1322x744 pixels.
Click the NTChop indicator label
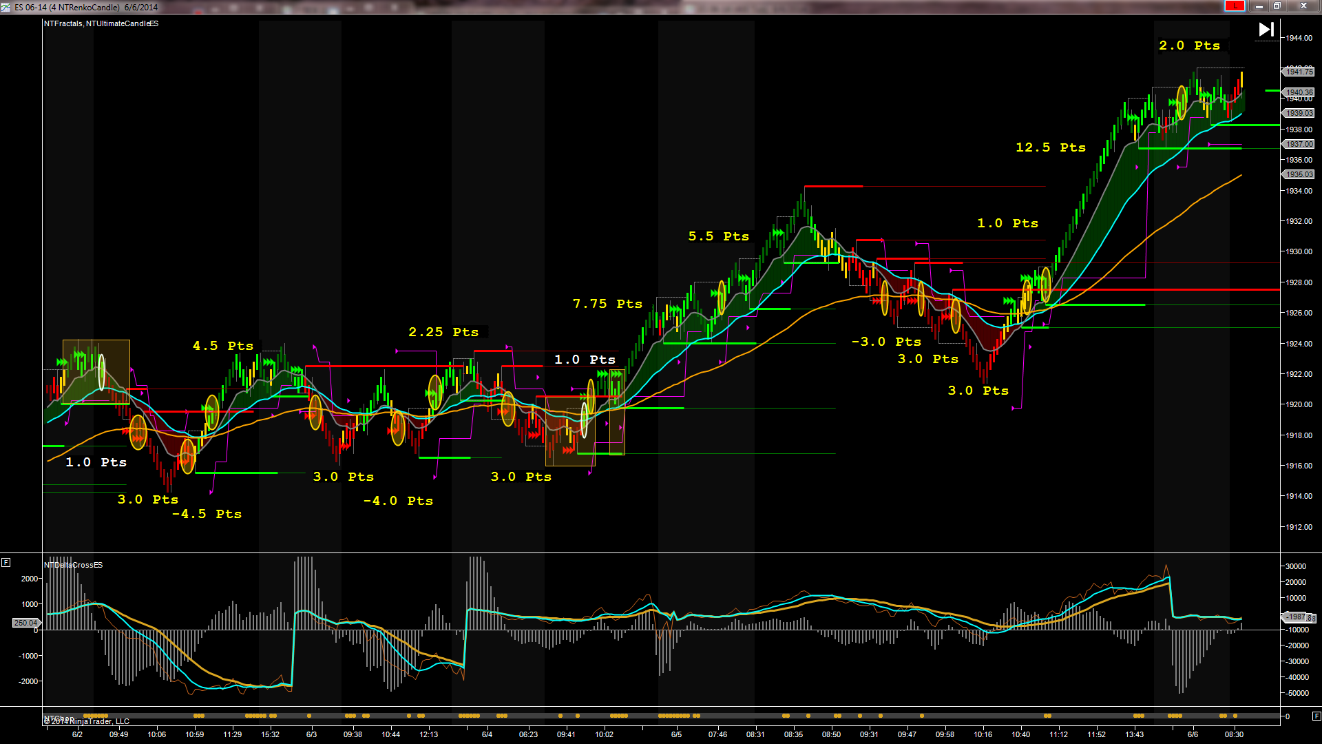(x=58, y=719)
